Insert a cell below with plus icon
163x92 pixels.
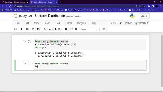(21, 29)
